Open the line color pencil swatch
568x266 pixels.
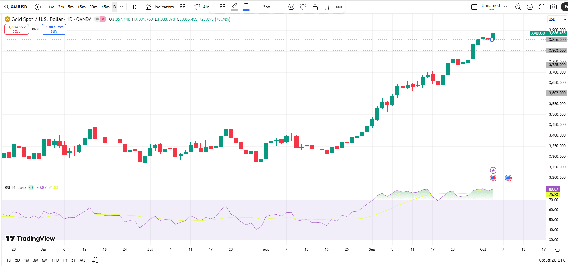point(235,7)
